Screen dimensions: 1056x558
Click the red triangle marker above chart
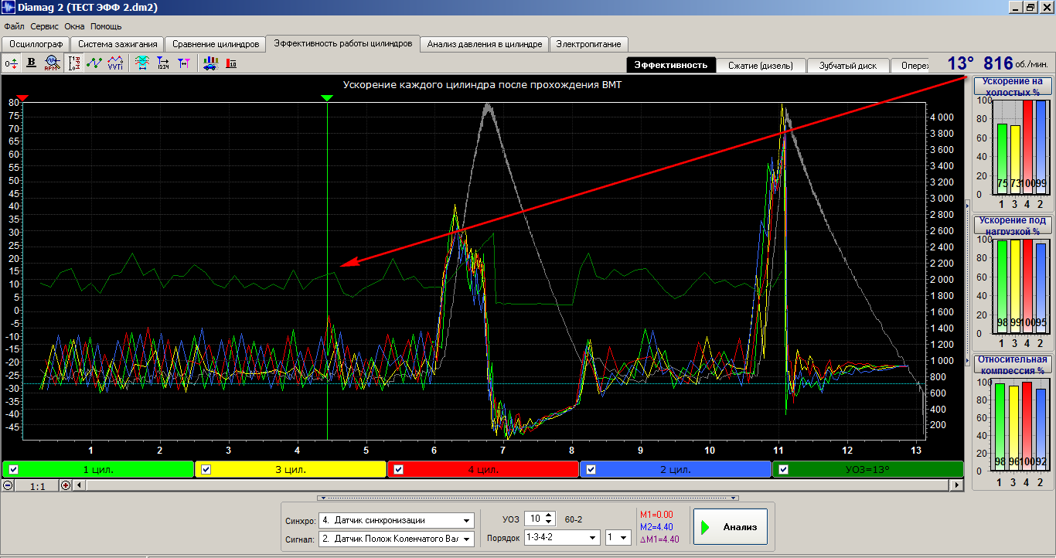click(22, 98)
